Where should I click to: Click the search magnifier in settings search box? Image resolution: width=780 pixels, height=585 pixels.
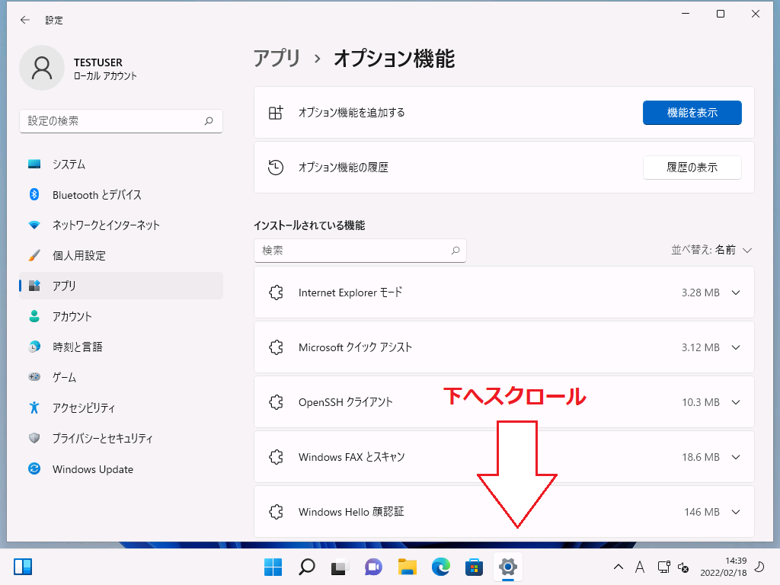pyautogui.click(x=209, y=121)
